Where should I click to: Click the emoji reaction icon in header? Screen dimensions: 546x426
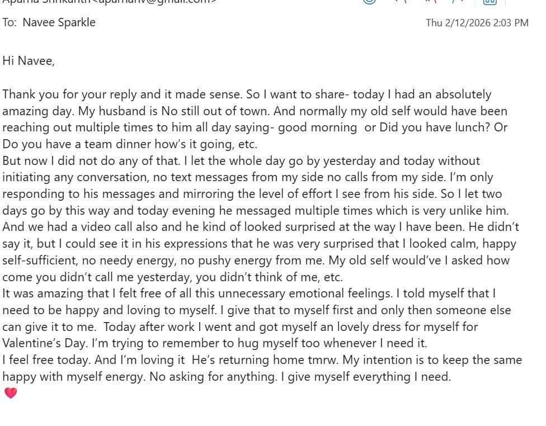369,2
